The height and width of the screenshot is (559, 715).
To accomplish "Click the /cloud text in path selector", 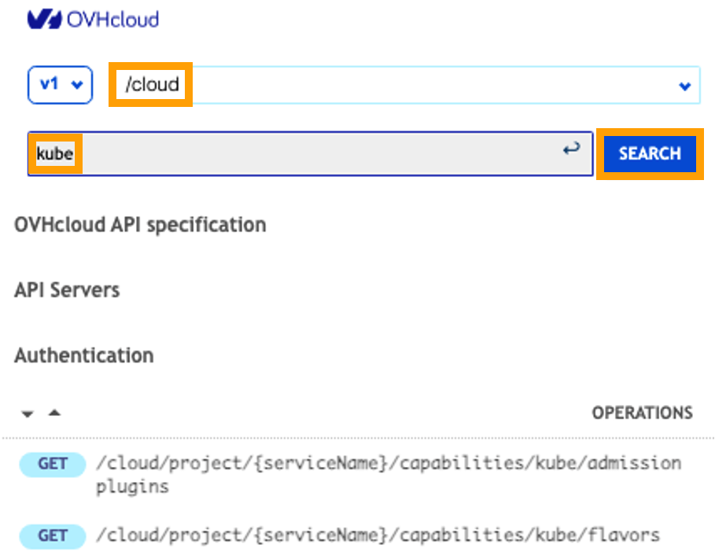I will (x=151, y=84).
